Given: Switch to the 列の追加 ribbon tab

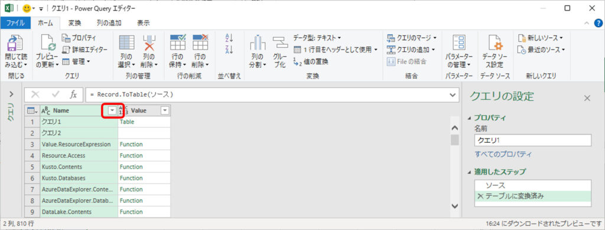Looking at the screenshot, I should pyautogui.click(x=109, y=23).
